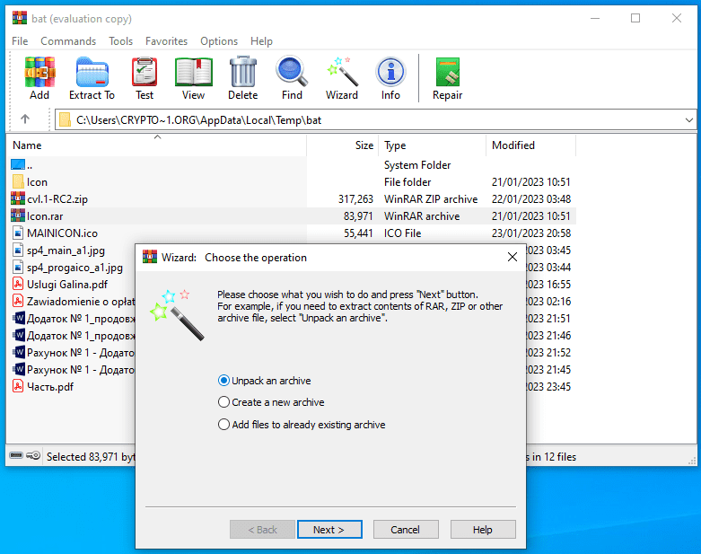Image resolution: width=701 pixels, height=554 pixels.
Task: Select Create a new archive option
Action: click(271, 402)
